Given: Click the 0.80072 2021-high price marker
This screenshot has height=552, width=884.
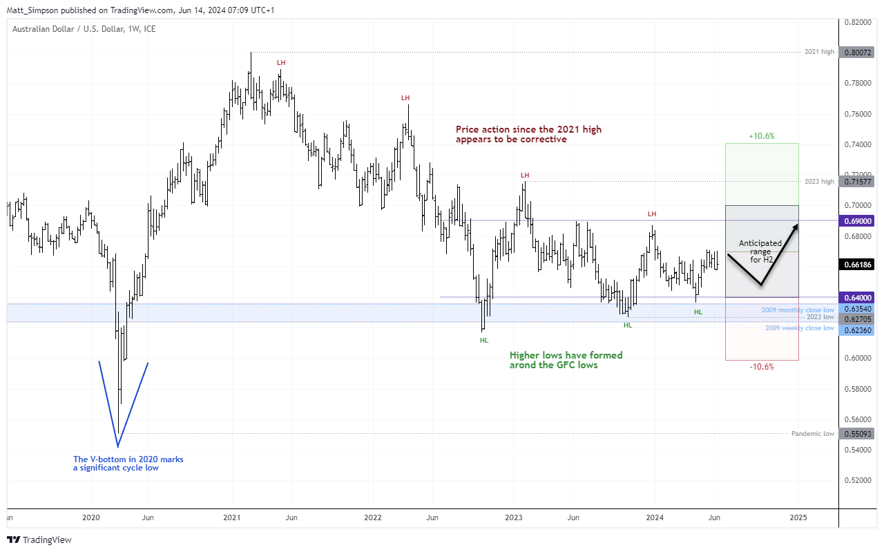Looking at the screenshot, I should 856,51.
